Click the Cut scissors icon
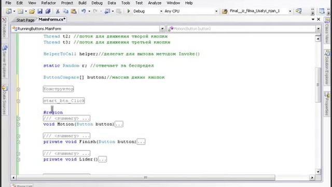Screen dimensions: 332x187 [58, 11]
